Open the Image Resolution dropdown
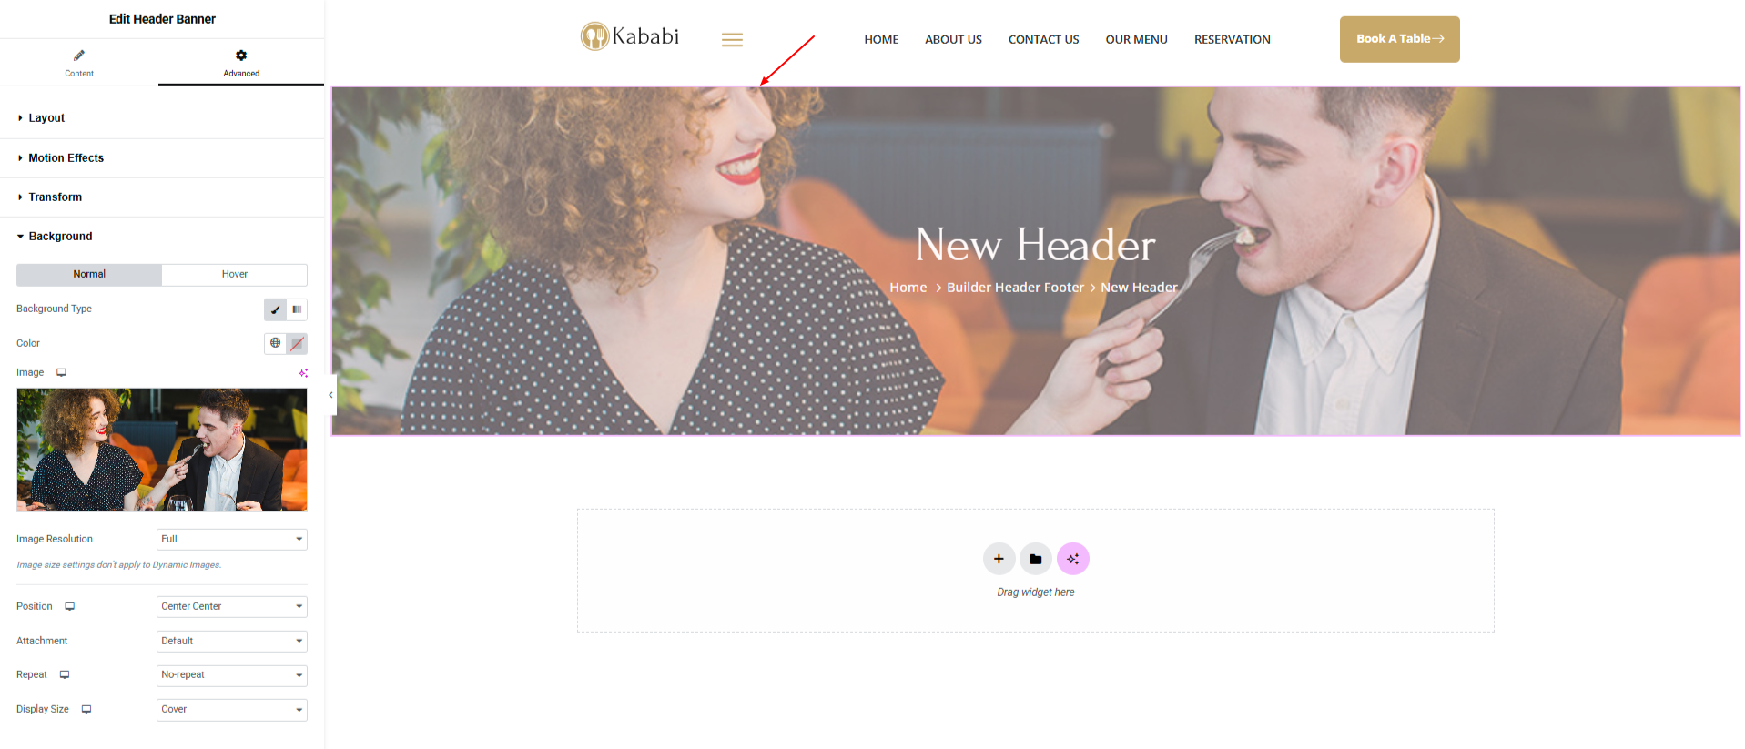The image size is (1745, 749). (x=232, y=540)
